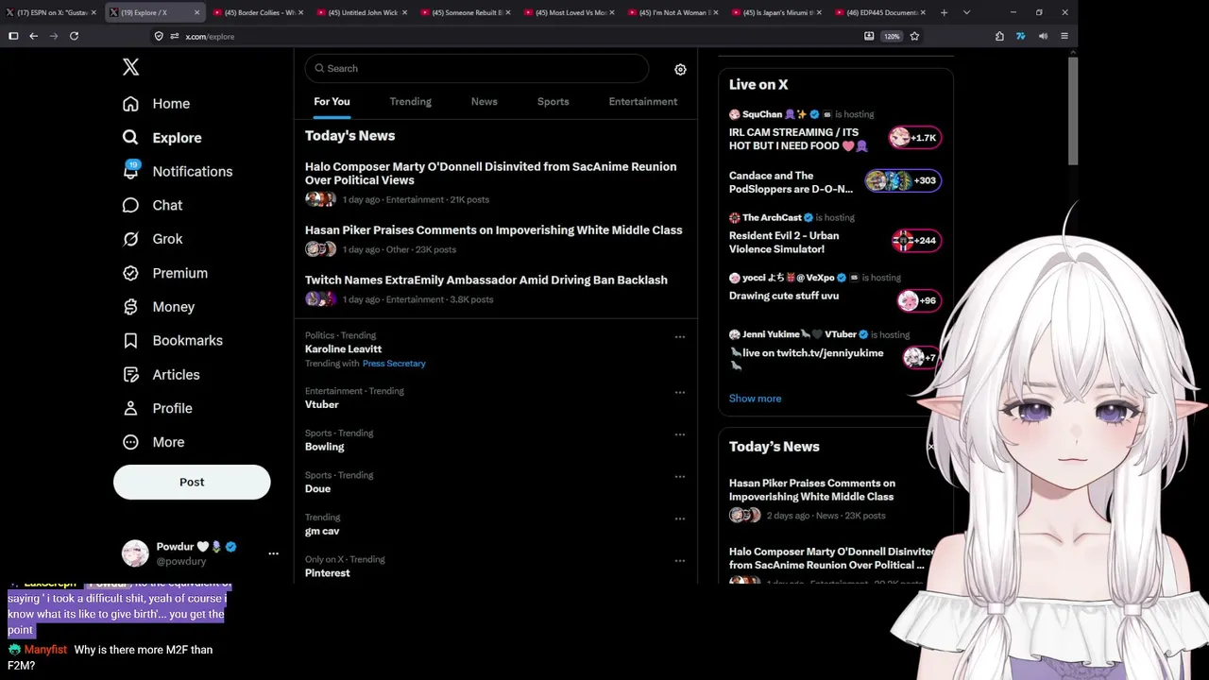Open Bookmarks via the bookmark icon

pos(130,341)
